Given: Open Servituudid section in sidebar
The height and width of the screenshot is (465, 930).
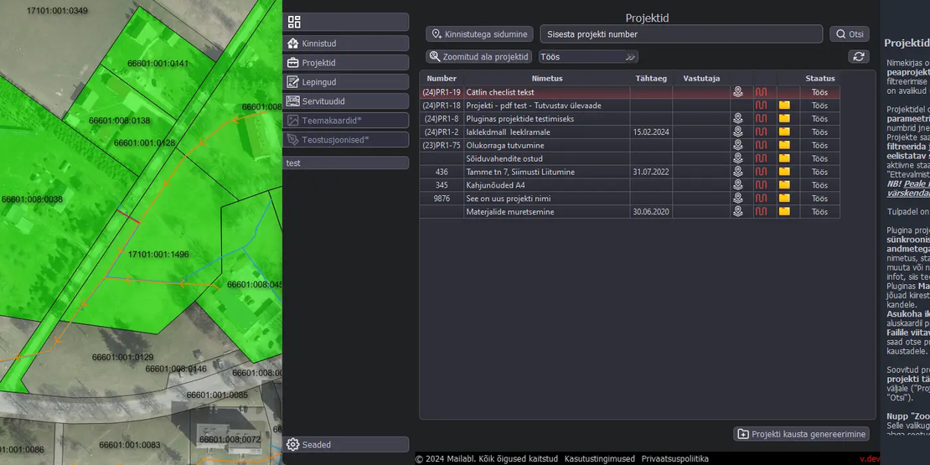Looking at the screenshot, I should click(346, 101).
